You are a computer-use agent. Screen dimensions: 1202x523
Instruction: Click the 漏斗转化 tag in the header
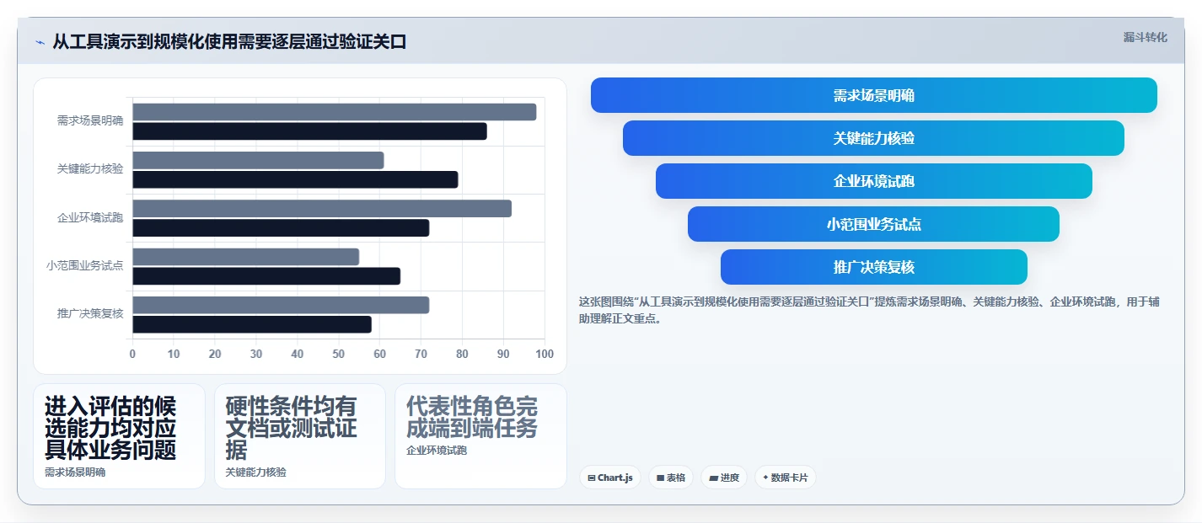(1146, 37)
